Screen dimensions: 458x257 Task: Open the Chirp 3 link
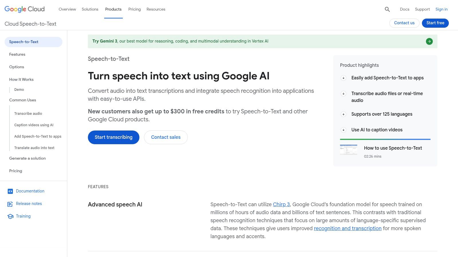click(x=281, y=204)
